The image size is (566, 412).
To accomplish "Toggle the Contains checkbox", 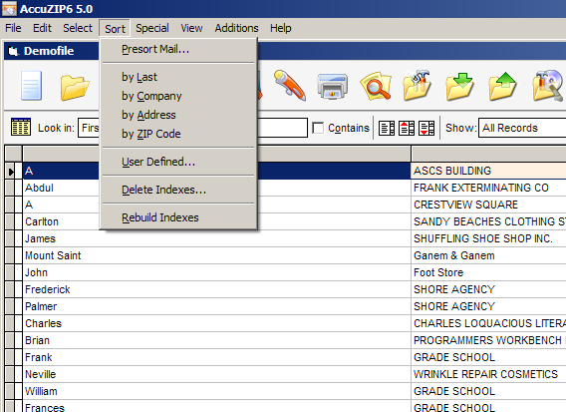I will (318, 128).
